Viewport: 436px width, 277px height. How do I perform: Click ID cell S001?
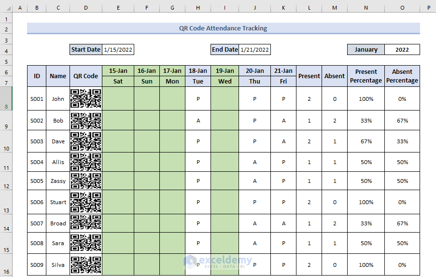37,98
